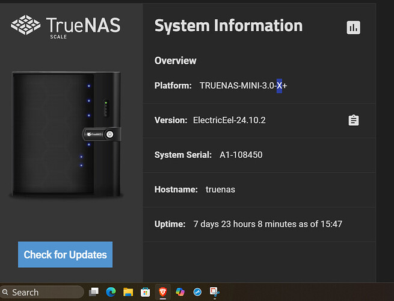Open Task View in the taskbar
394x301 pixels.
click(94, 292)
